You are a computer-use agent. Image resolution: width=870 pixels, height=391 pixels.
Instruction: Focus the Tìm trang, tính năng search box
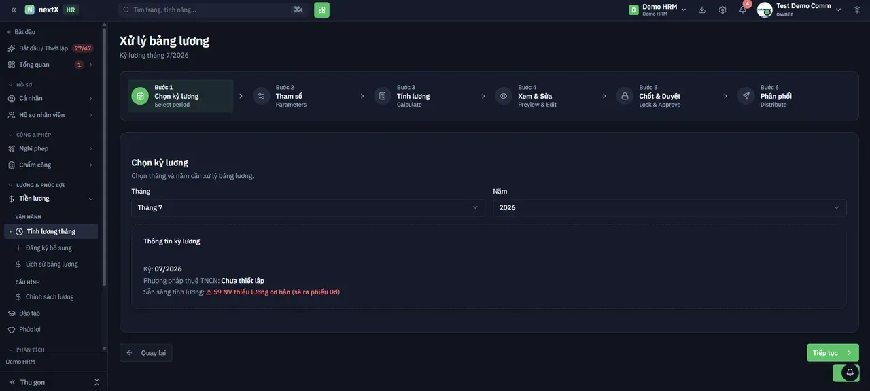click(x=213, y=10)
